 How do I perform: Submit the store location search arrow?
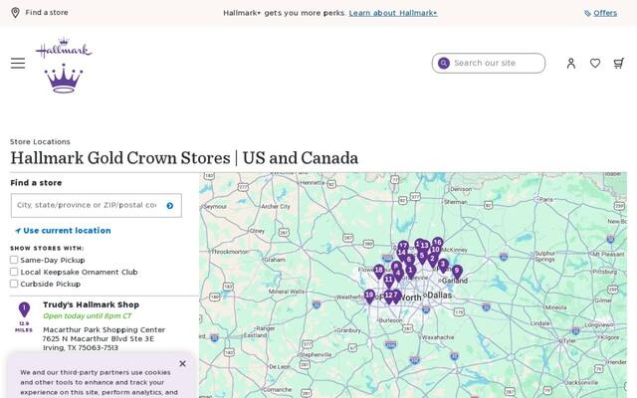tap(170, 206)
